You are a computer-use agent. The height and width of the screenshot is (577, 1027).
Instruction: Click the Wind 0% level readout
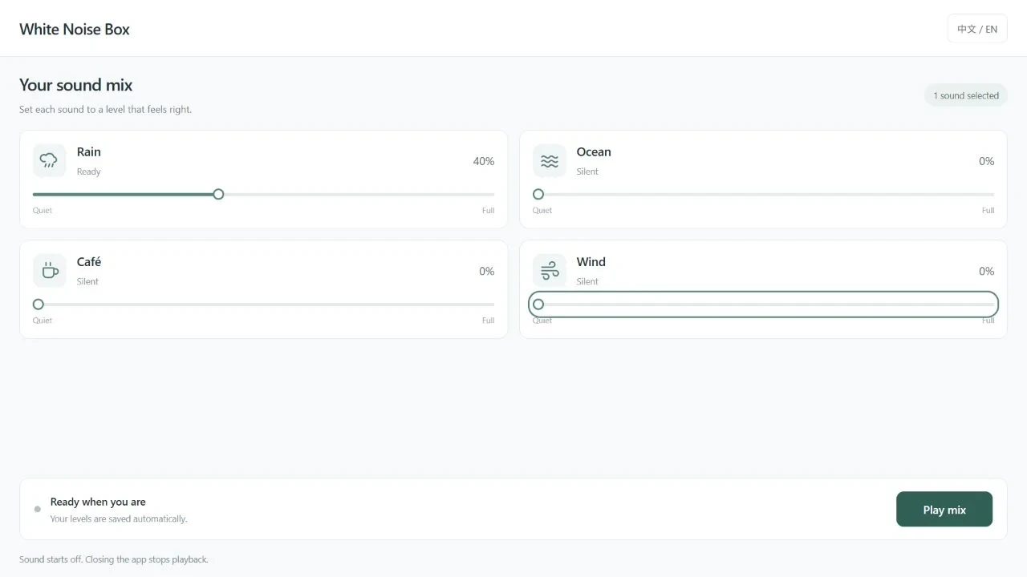point(986,271)
